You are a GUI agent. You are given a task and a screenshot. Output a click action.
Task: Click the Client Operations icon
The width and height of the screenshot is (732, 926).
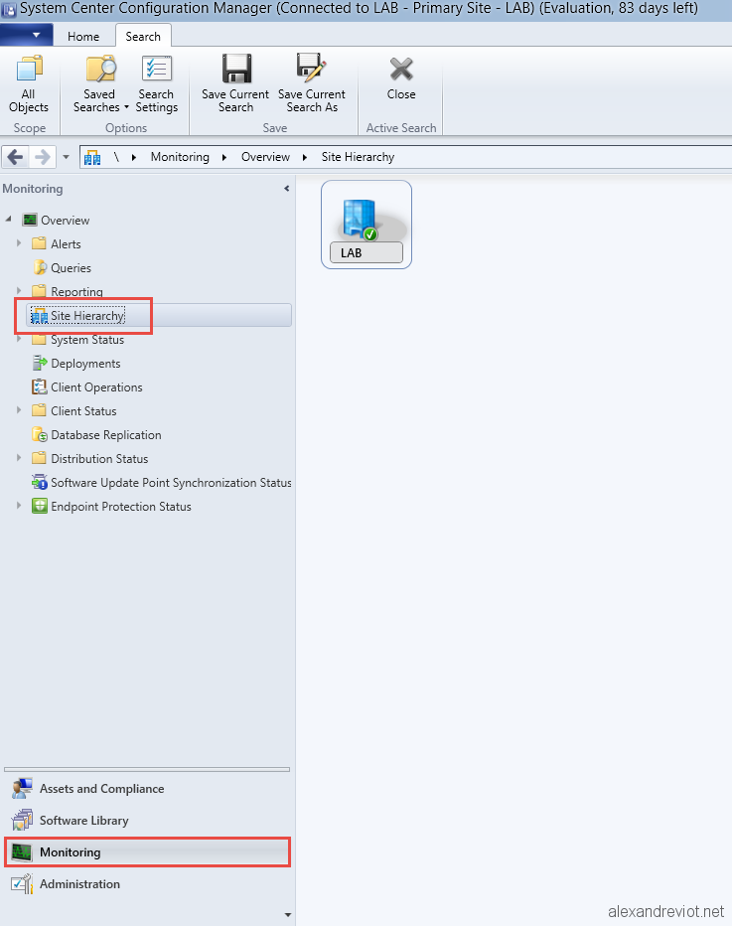click(39, 386)
